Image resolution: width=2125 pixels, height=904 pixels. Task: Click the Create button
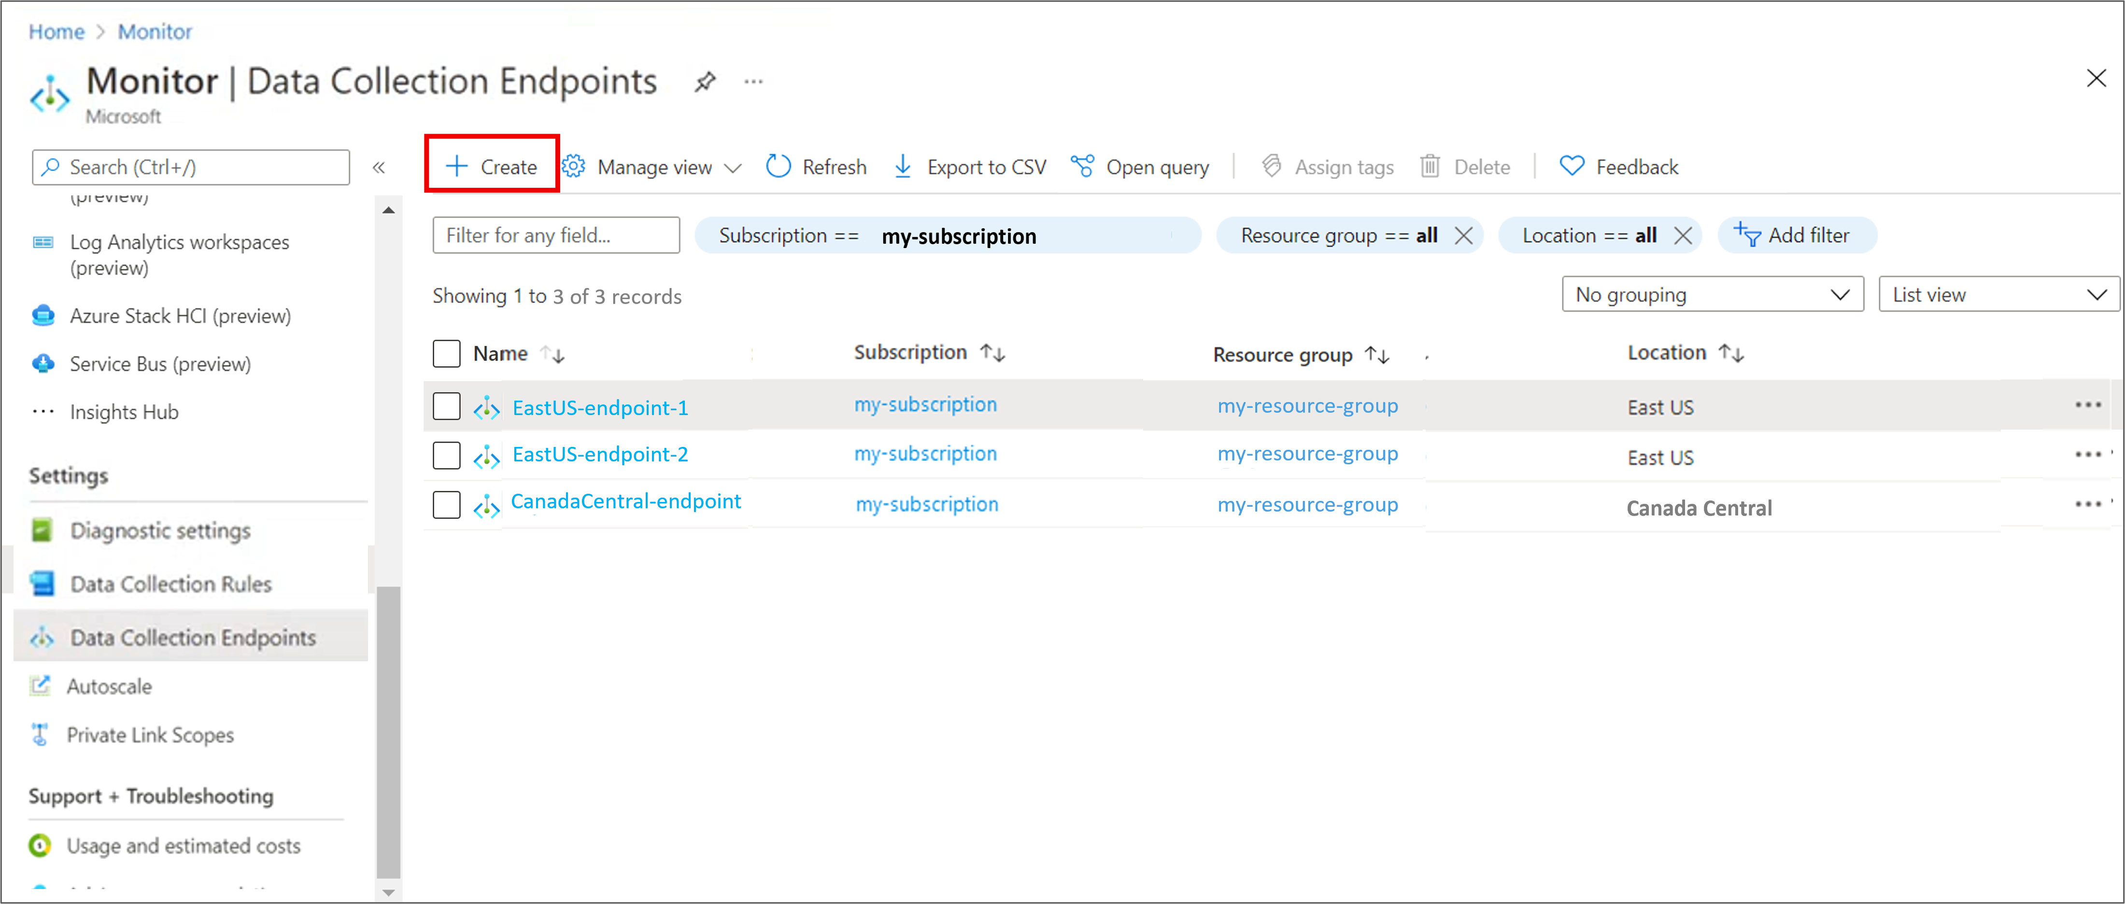coord(493,167)
